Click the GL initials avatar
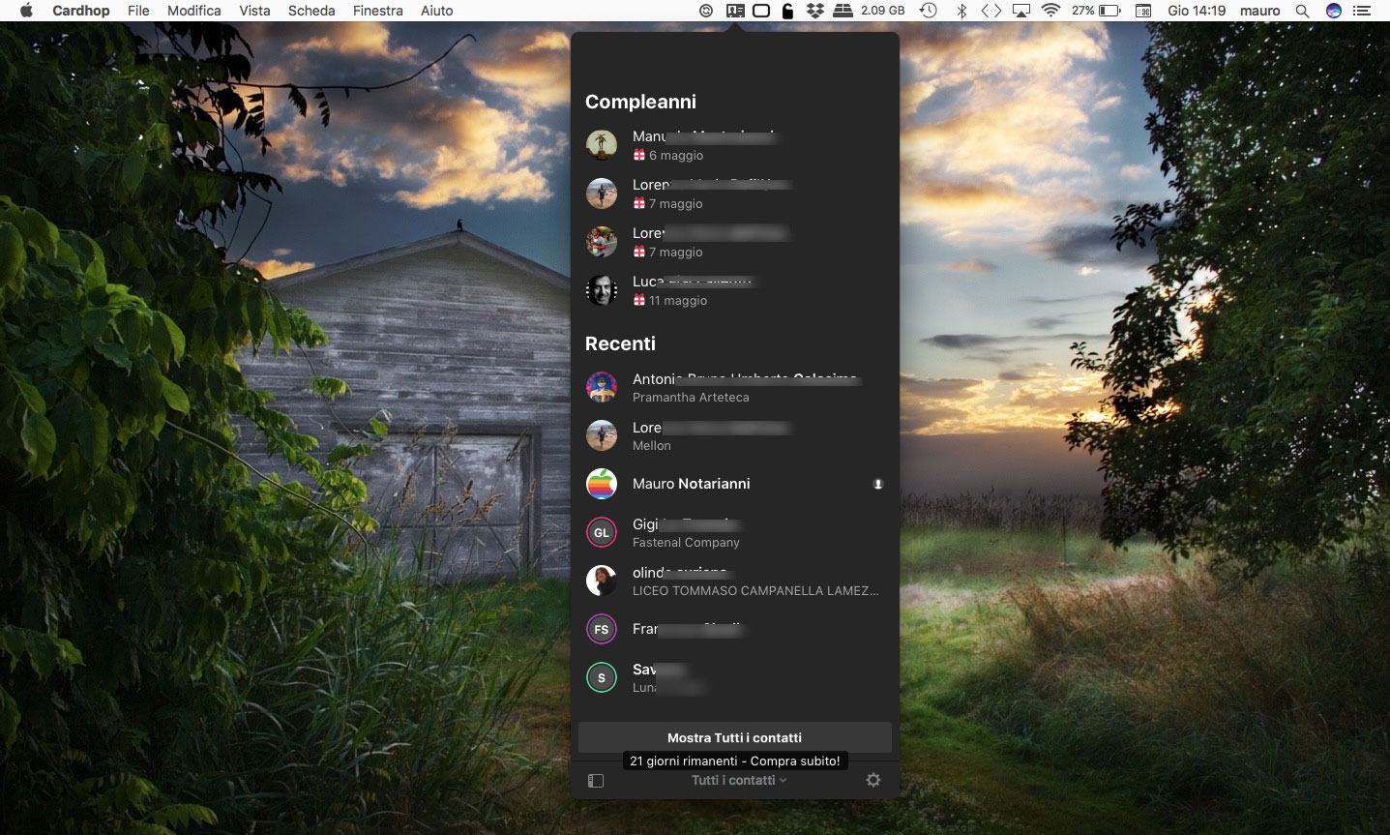The width and height of the screenshot is (1390, 835). pyautogui.click(x=602, y=532)
